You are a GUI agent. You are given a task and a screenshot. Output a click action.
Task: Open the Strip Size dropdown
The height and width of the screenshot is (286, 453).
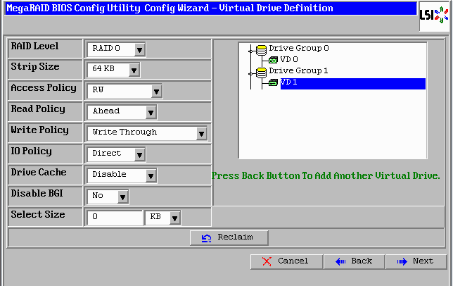134,70
